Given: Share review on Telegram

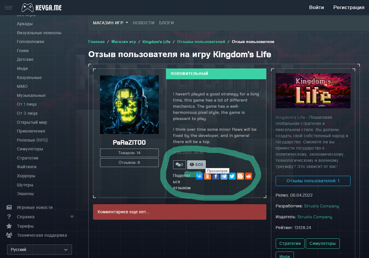Looking at the screenshot, I should 224,176.
